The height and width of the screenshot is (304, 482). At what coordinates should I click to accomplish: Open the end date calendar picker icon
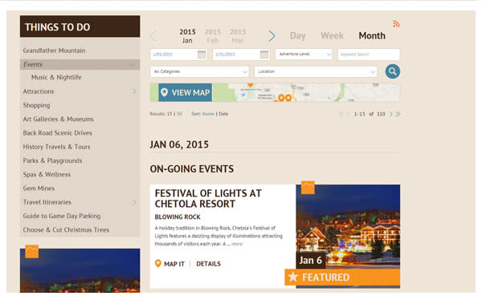pos(264,55)
